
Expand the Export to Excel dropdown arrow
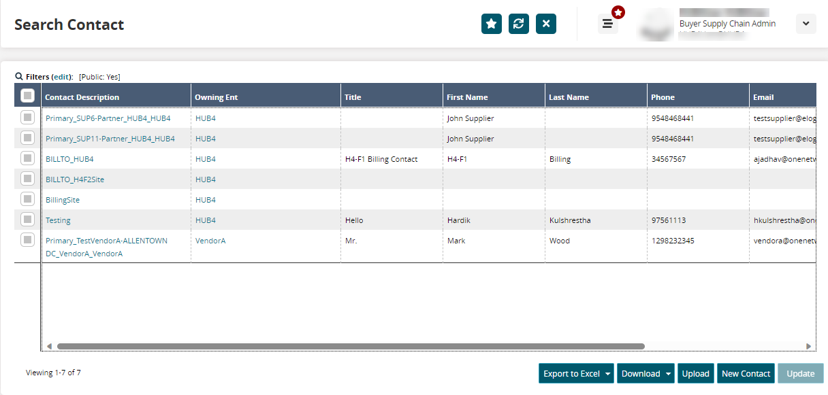pos(607,373)
